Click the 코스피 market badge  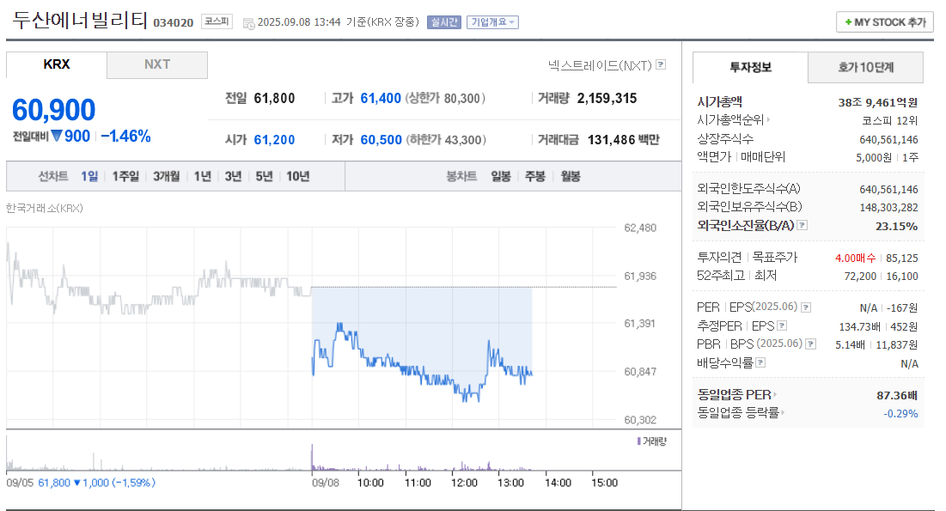(217, 21)
